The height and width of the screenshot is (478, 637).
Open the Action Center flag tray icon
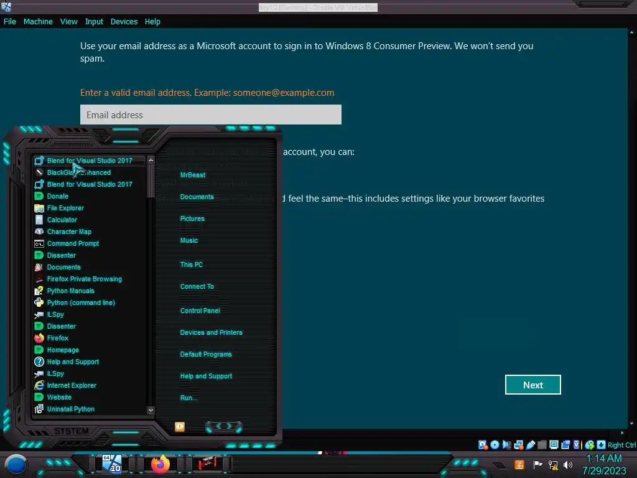[538, 464]
